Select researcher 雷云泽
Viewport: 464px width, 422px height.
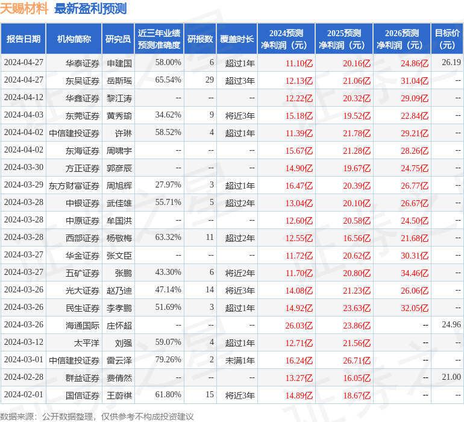click(x=119, y=361)
